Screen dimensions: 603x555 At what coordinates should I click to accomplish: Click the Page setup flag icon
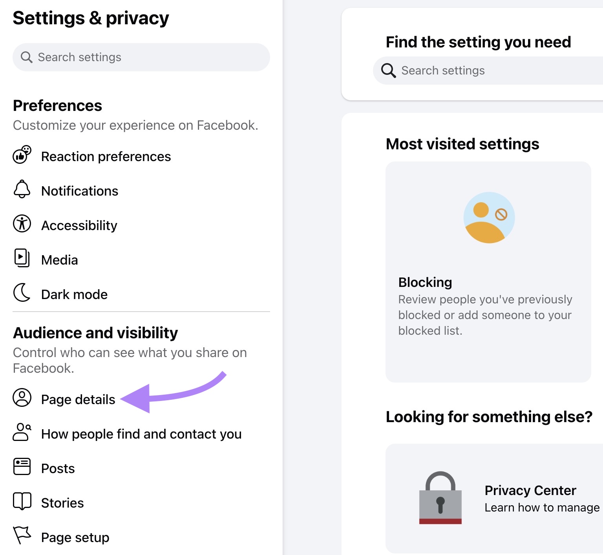click(22, 536)
